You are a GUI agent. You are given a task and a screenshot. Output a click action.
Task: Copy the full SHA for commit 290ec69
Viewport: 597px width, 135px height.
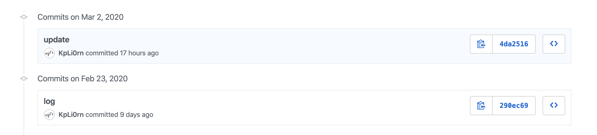tap(481, 106)
